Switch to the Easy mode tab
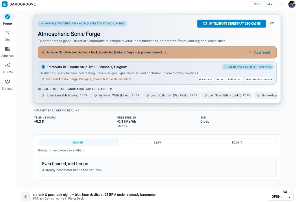This screenshot has width=296, height=202. 157,142
